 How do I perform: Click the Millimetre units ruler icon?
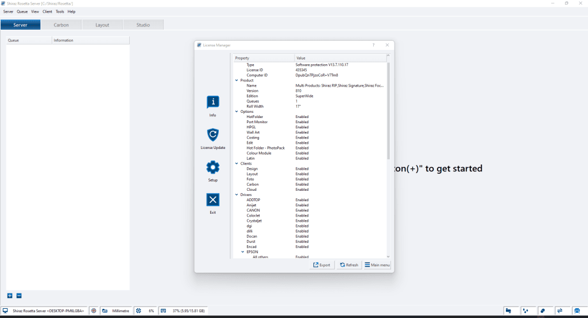tap(105, 311)
